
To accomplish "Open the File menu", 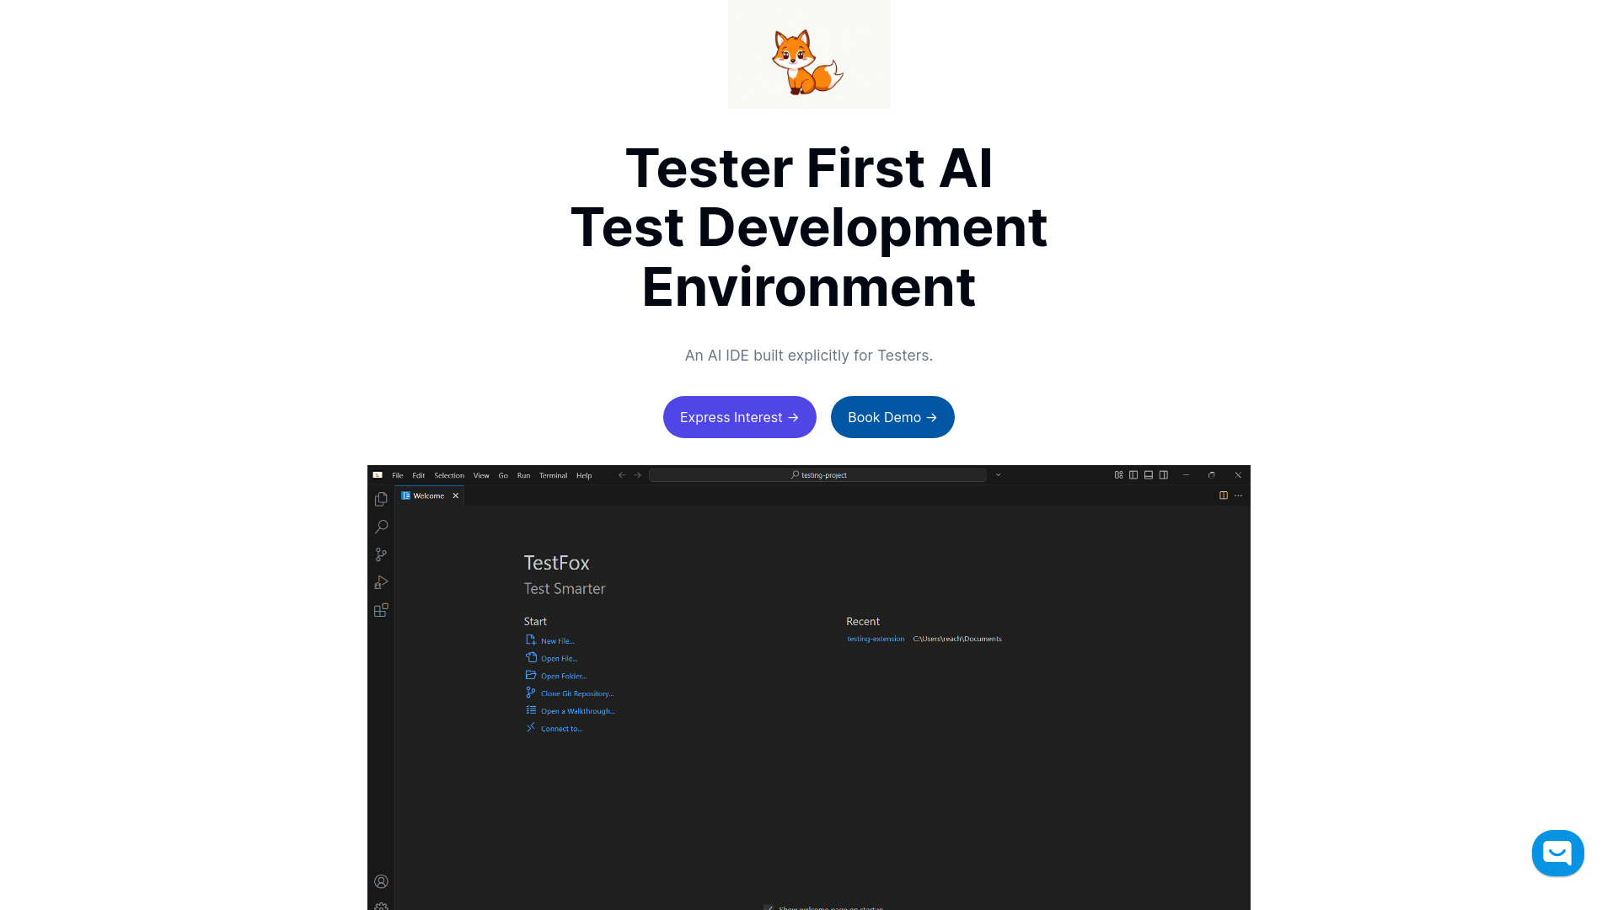I will tap(397, 475).
